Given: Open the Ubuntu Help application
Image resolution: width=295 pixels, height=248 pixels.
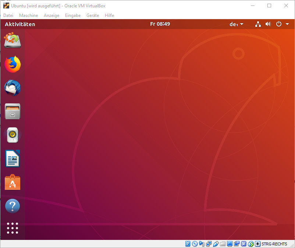Looking at the screenshot, I should (x=12, y=206).
